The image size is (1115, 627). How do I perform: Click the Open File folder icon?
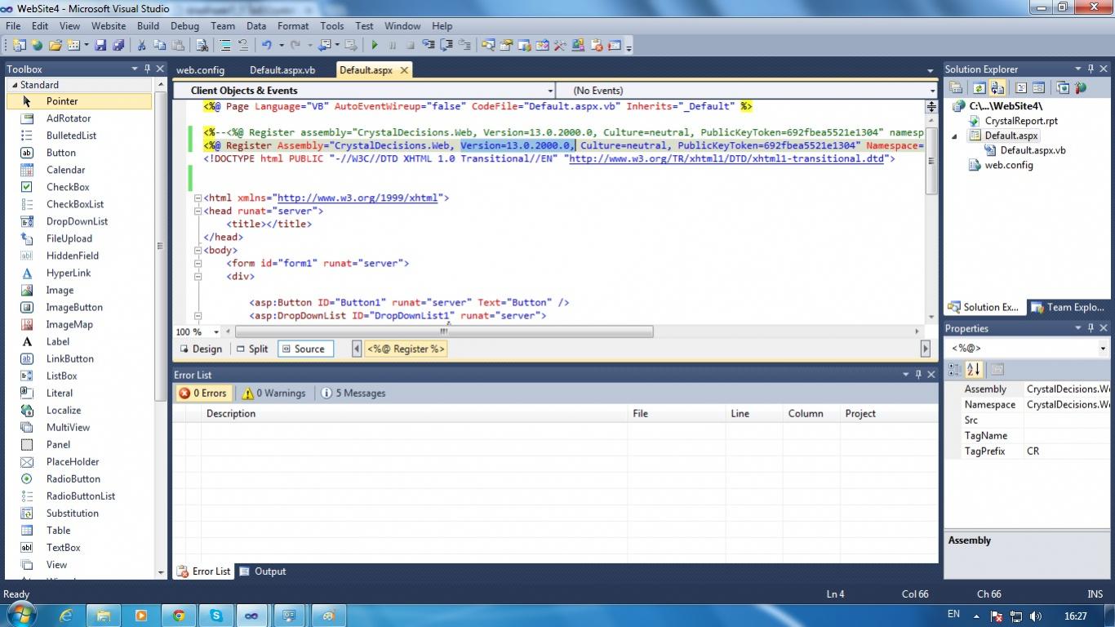coord(56,45)
